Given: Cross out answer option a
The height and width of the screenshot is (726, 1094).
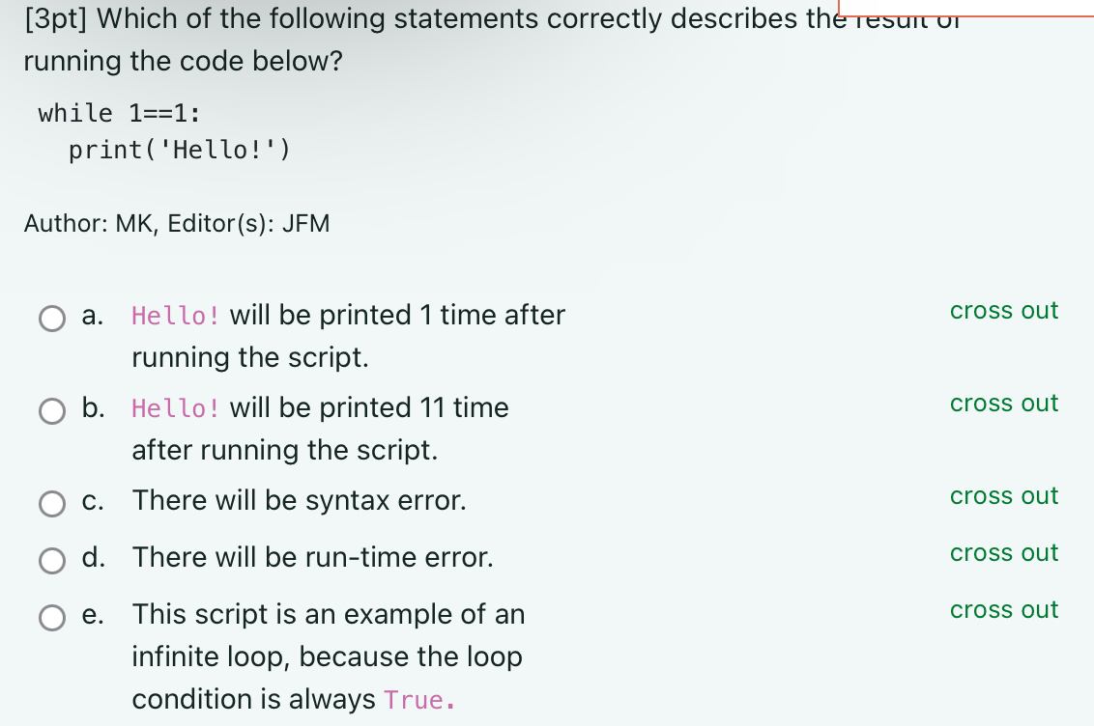Looking at the screenshot, I should pos(1003,311).
